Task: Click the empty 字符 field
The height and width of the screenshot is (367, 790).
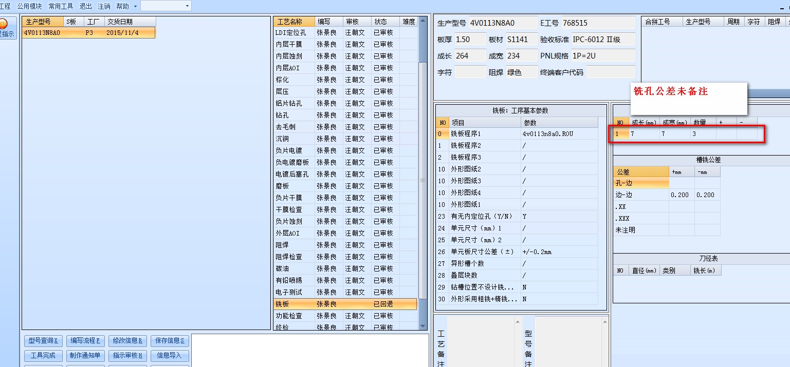Action: [470, 72]
